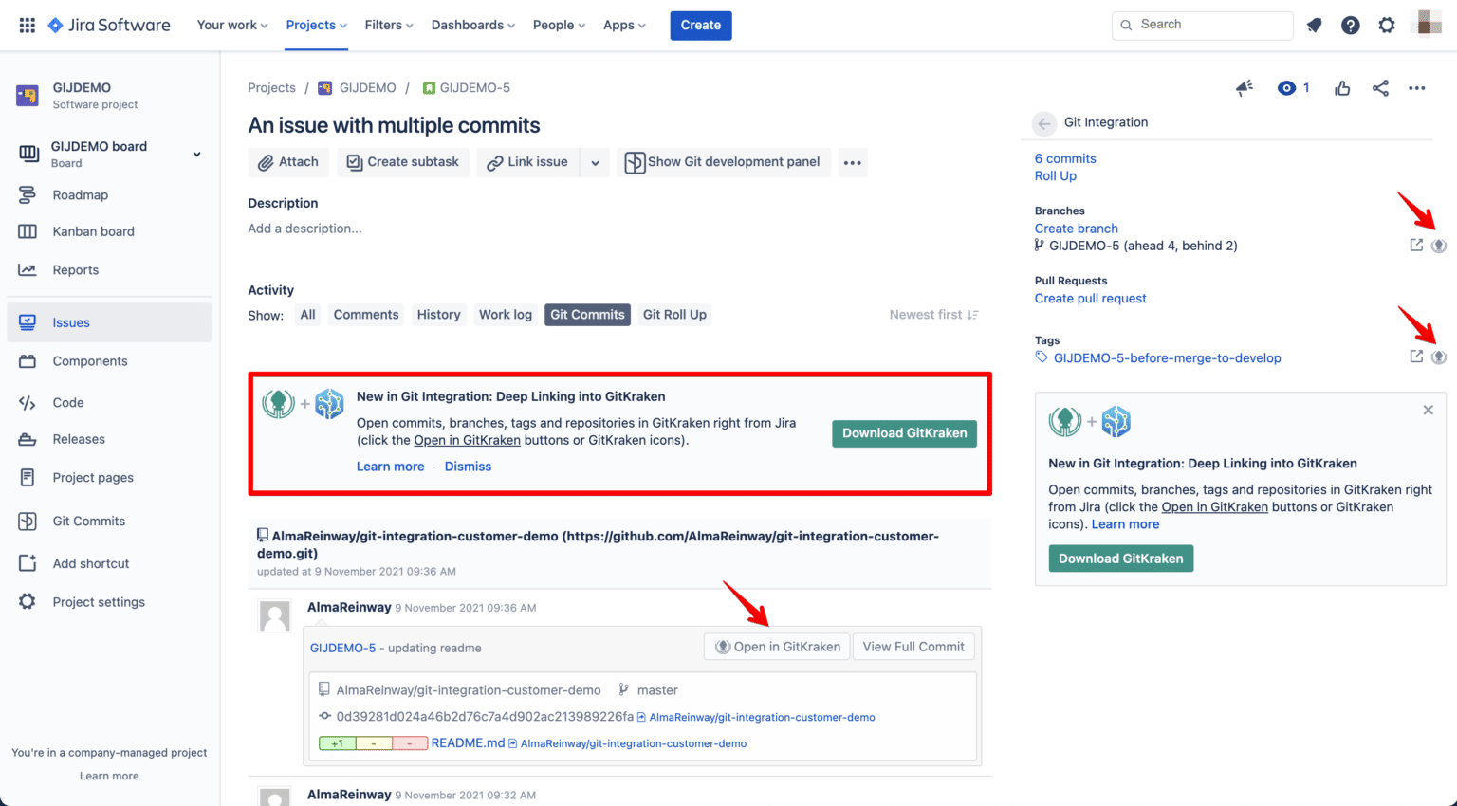Open the GIJDEMO-5 branch in GitKraken
The image size is (1457, 806).
pos(1439,245)
